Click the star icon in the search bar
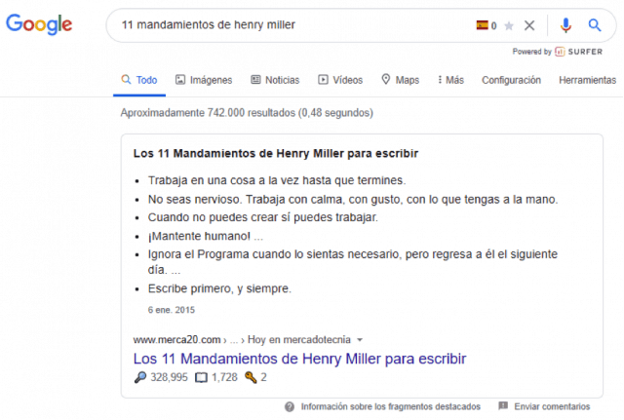This screenshot has width=624, height=420. [508, 25]
